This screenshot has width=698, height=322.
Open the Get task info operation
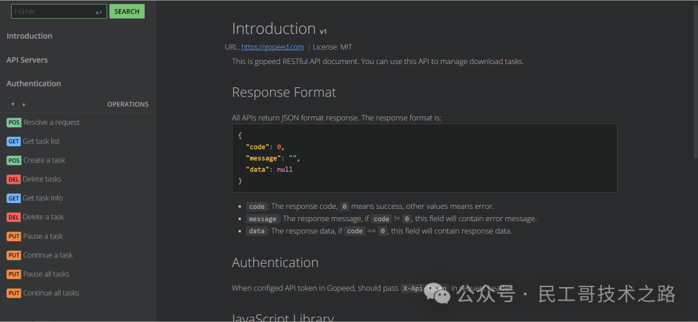click(43, 199)
